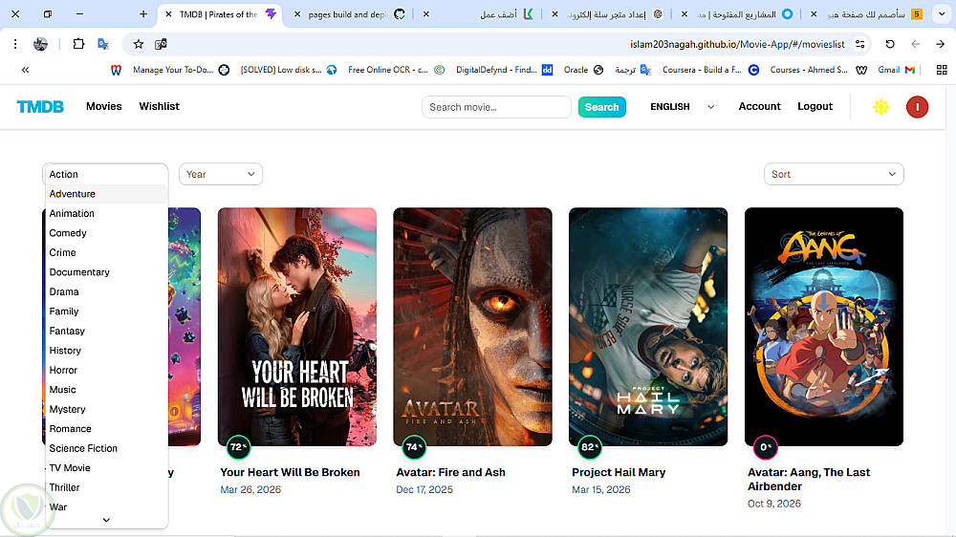The height and width of the screenshot is (537, 956).
Task: Open Project Hail Mary poster
Action: (648, 327)
